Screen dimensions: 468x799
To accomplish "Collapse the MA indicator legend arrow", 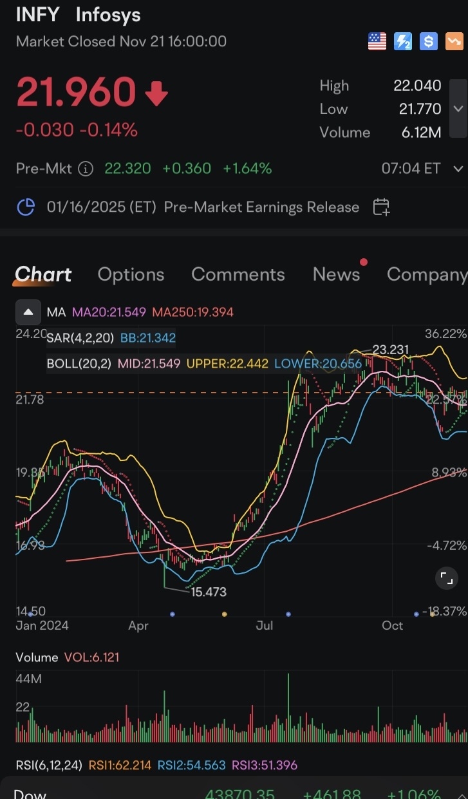I will click(28, 312).
